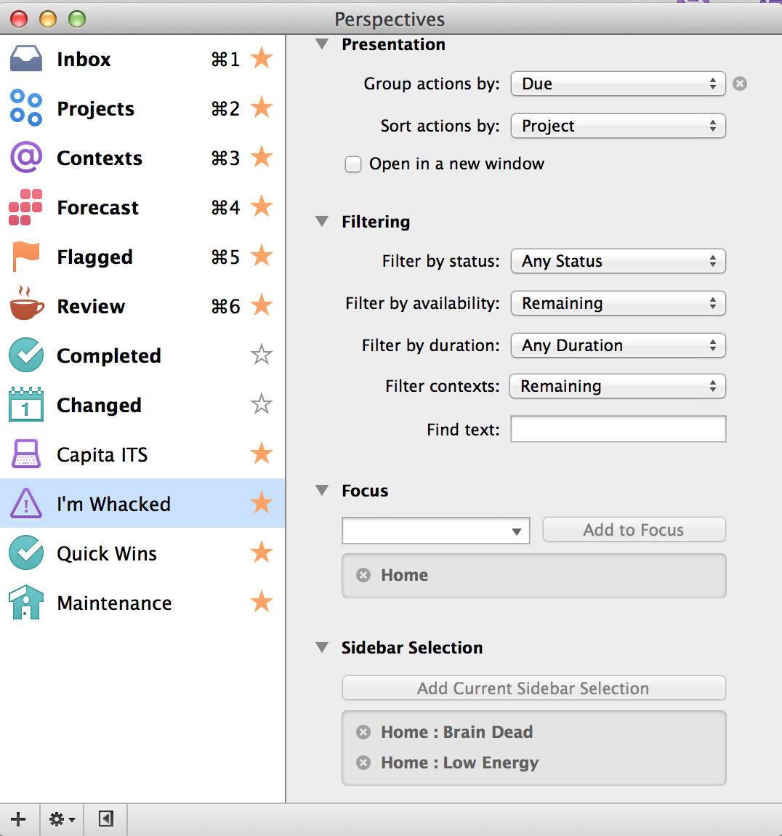Screen dimensions: 782x836
Task: Click the Changed calendar icon
Action: click(26, 404)
